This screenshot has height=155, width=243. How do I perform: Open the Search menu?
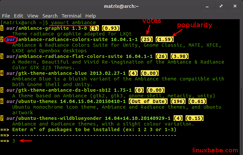[x=50, y=16]
